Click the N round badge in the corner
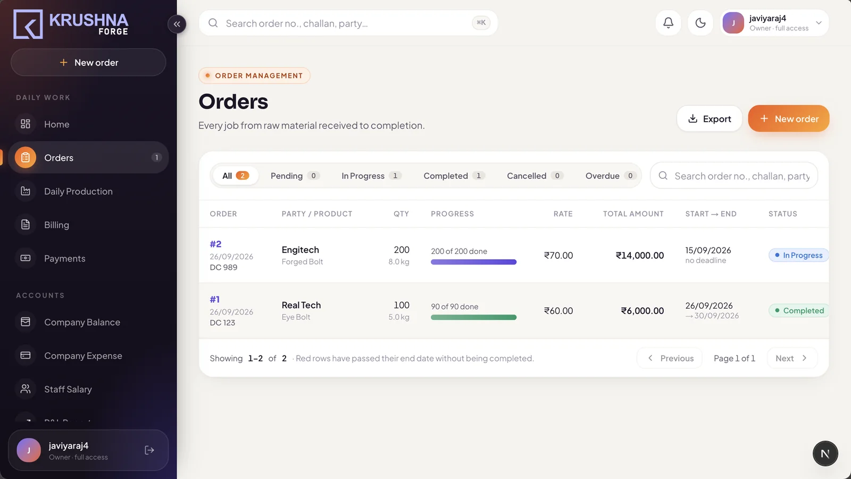851x479 pixels. click(x=825, y=453)
